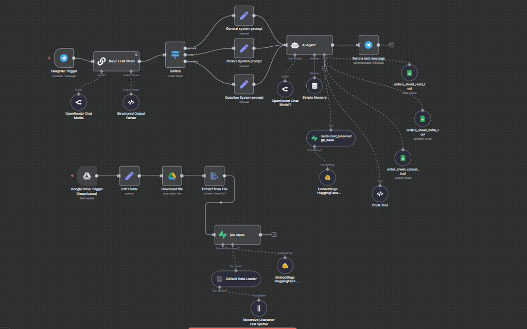The width and height of the screenshot is (527, 329).
Task: Add node after Send a text message
Action: (392, 45)
